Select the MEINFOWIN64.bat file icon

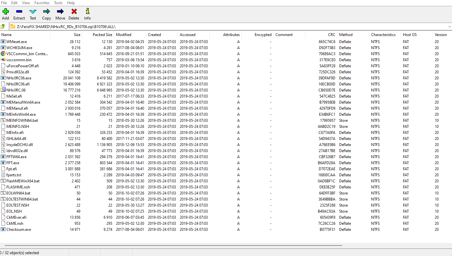click(3, 121)
